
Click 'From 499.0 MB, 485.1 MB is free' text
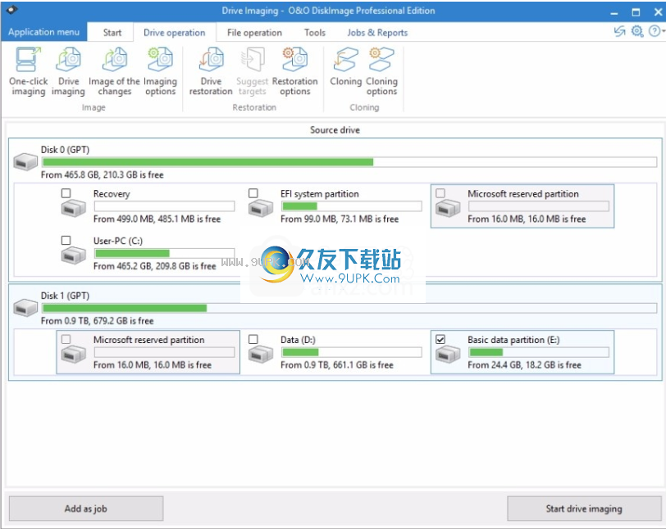(x=157, y=219)
